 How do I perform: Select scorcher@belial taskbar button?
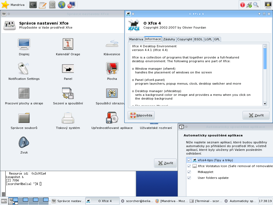137,201
